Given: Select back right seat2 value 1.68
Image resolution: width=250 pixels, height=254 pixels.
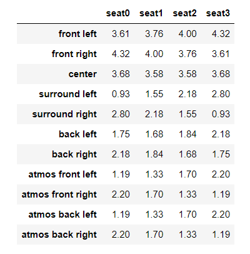Looking at the screenshot, I should (x=187, y=154).
